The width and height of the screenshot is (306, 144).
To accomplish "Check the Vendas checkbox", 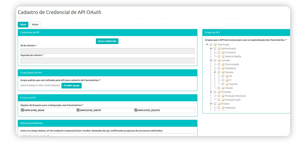I will click(219, 88).
